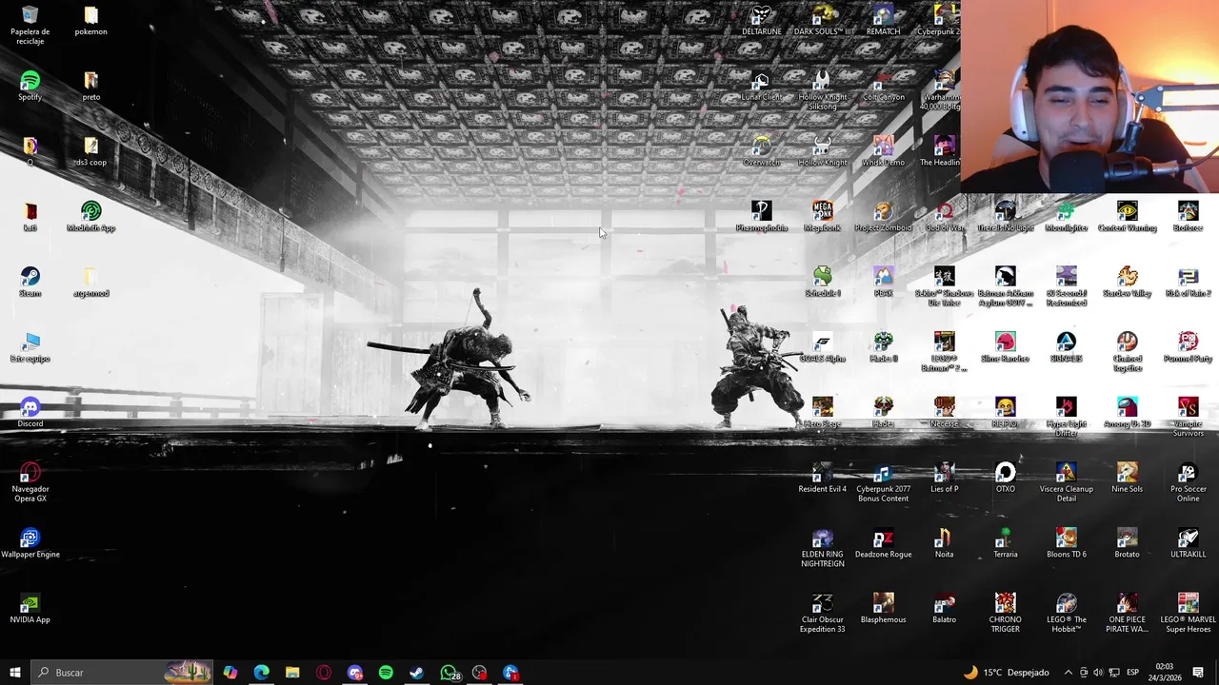Image resolution: width=1219 pixels, height=685 pixels.
Task: Select the Pro Soccer Online shortcut
Action: 1188,482
